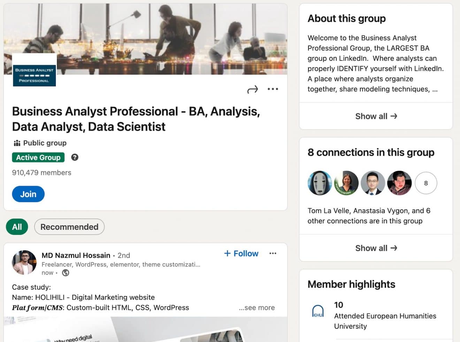Click the circle showing 8 connections count
Screen dimensions: 460x342
[426, 183]
